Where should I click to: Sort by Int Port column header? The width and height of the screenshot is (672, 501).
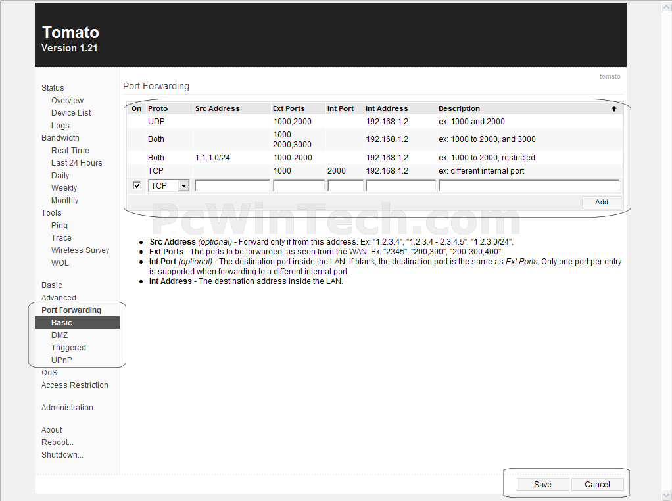pos(341,109)
